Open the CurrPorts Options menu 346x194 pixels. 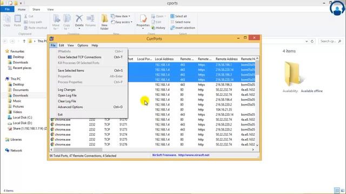coord(83,45)
